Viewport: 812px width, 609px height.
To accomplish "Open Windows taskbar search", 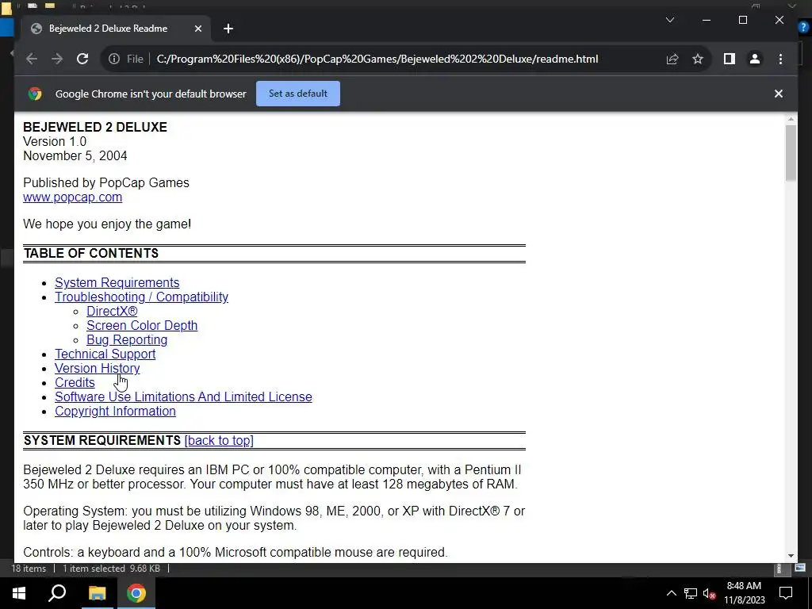I will (x=57, y=593).
